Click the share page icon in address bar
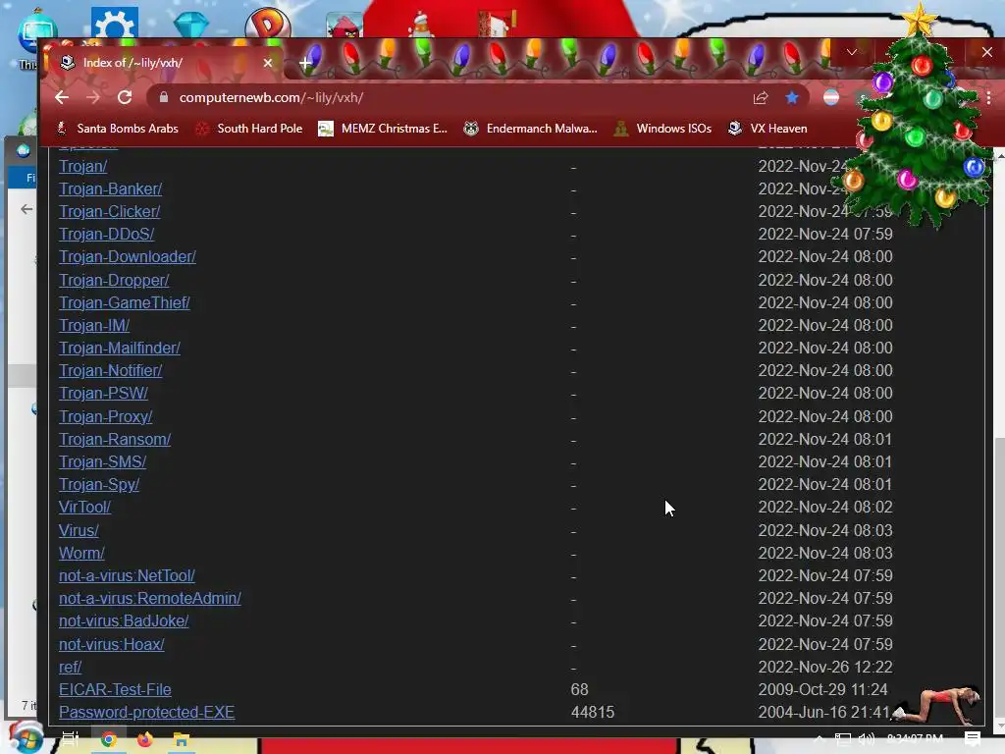This screenshot has width=1005, height=754. 761,97
